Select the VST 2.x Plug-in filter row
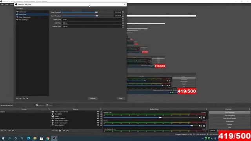Viewport: 251px width, 141px height. coord(32,20)
